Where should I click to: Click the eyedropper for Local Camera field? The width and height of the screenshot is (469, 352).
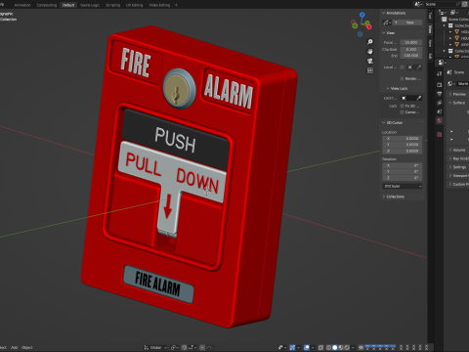point(419,67)
